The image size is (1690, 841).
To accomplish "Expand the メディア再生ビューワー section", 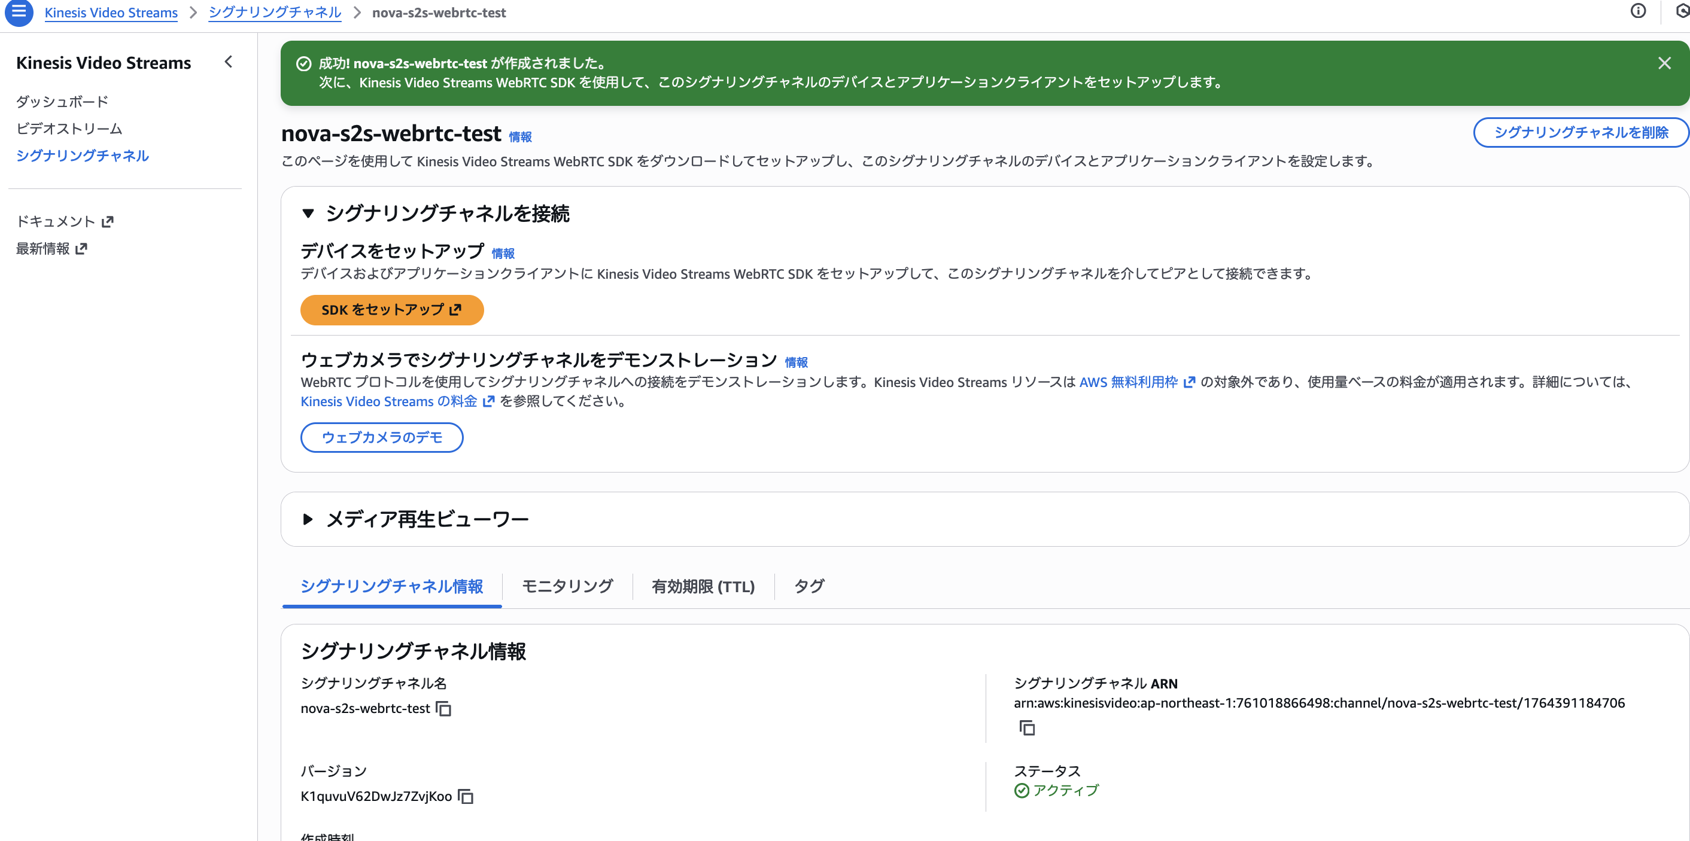I will (307, 519).
